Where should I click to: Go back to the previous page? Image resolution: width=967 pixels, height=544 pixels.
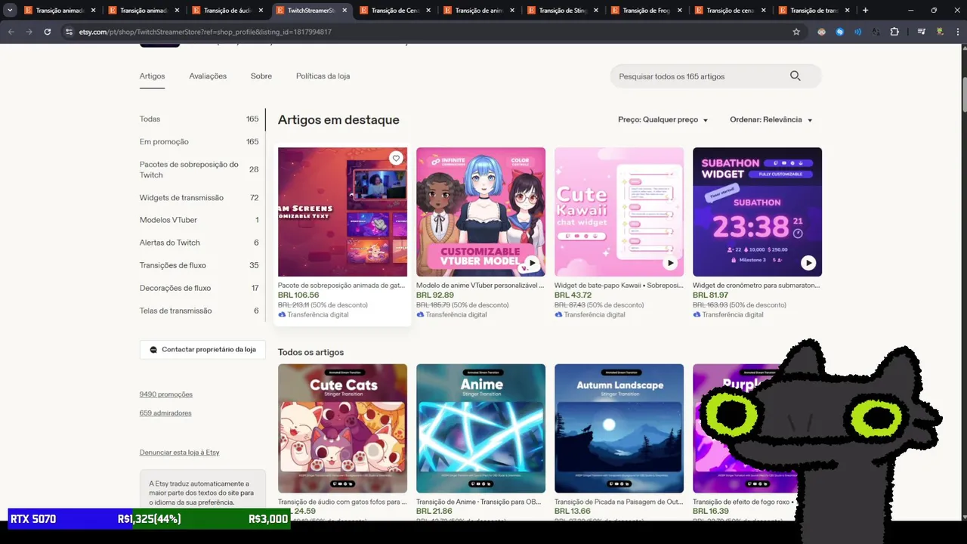point(11,32)
